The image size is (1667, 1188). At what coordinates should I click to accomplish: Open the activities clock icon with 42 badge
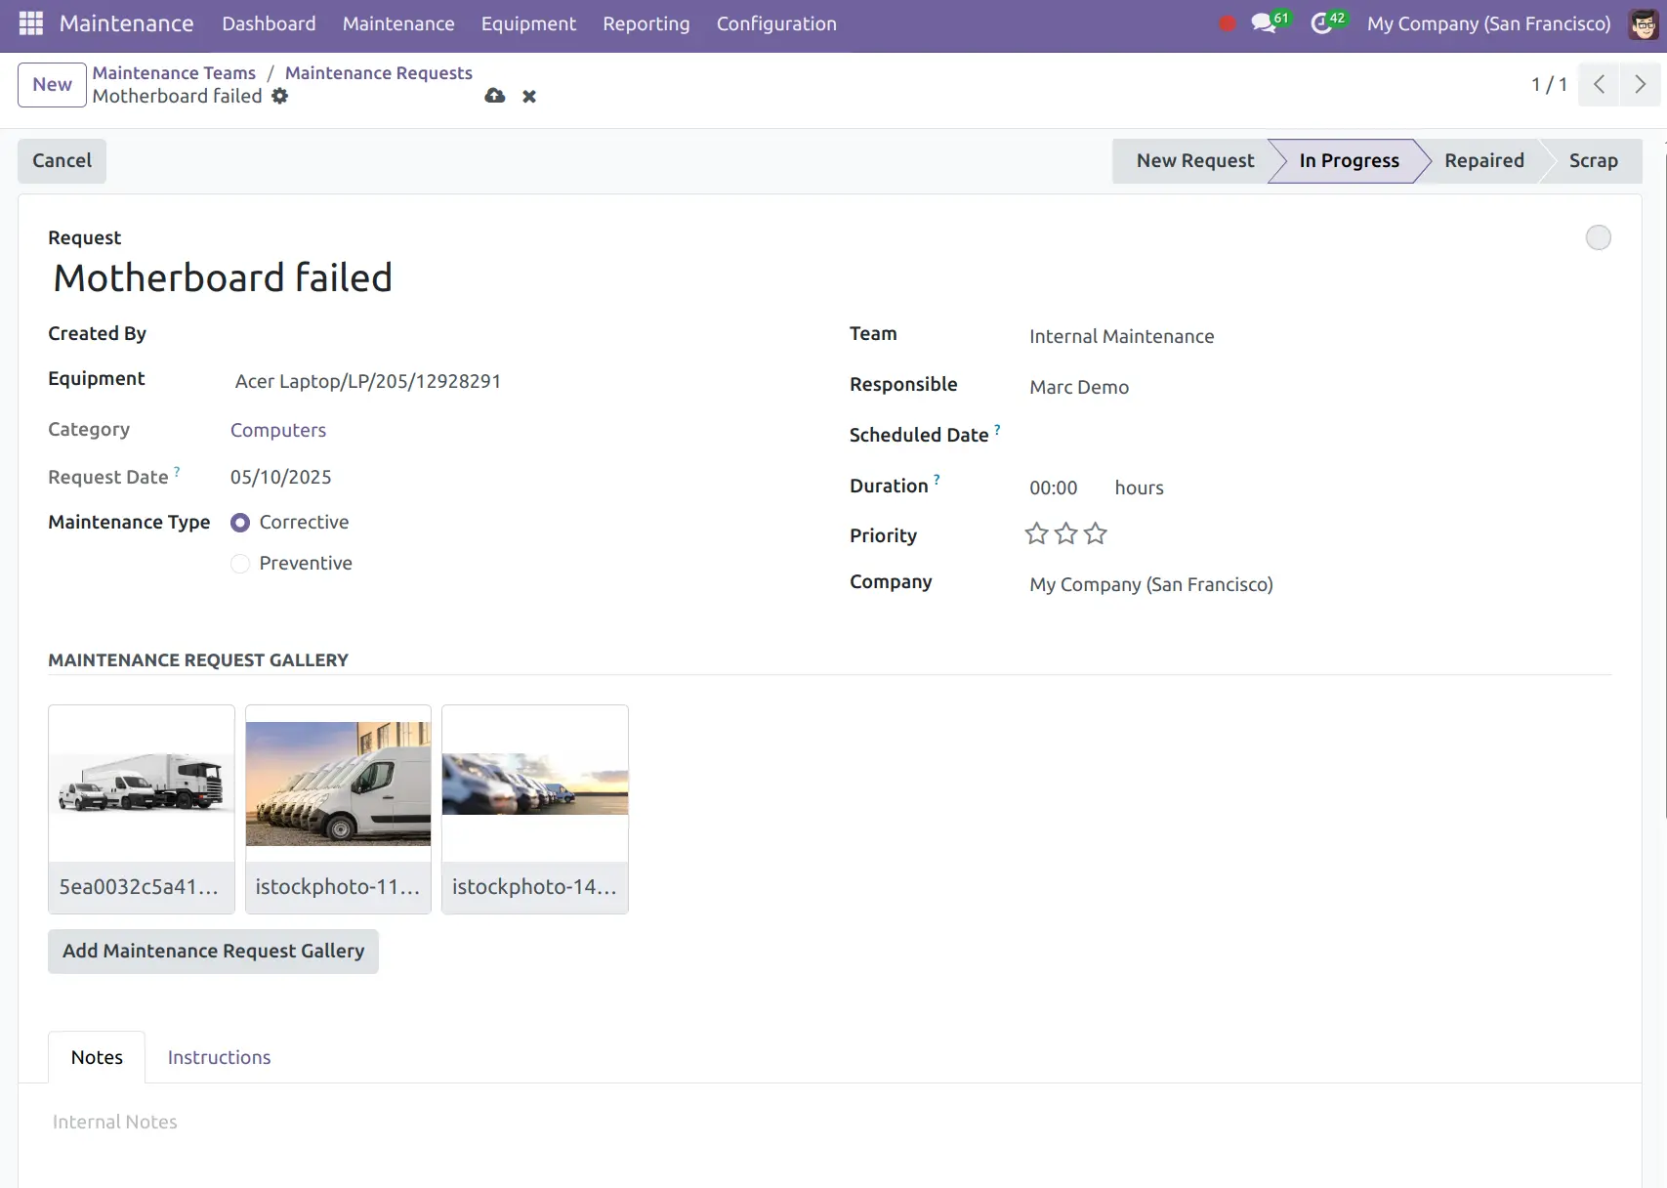1327,22
